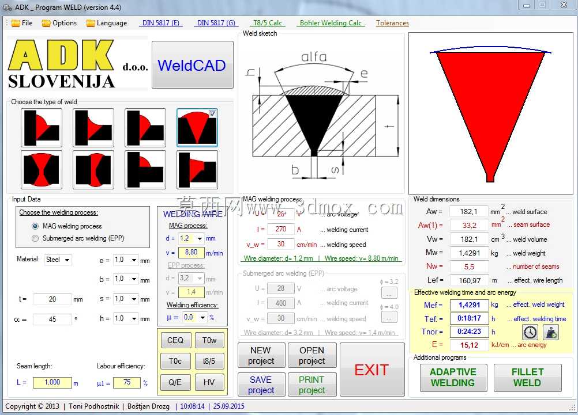This screenshot has height=415, width=578.
Task: Click the T0c button
Action: point(175,361)
